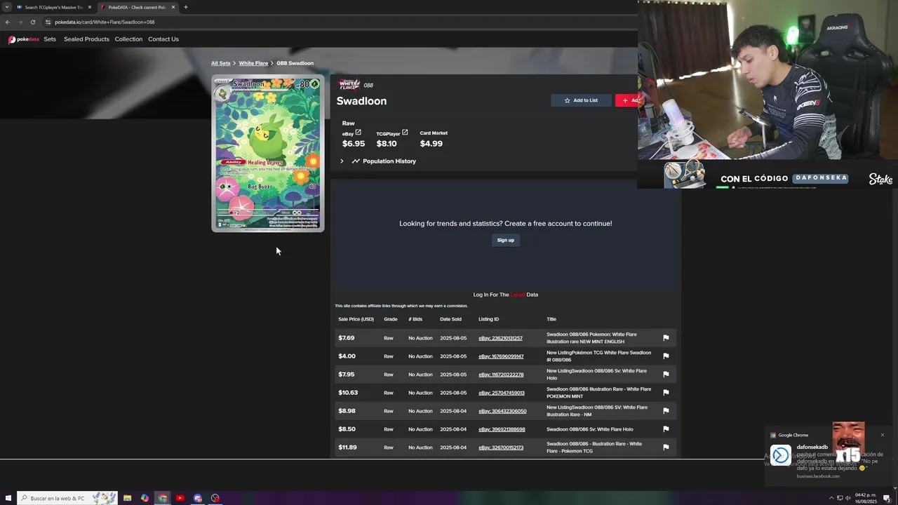Viewport: 898px width, 505px height.
Task: Click the Windows taskbar search box
Action: 67,498
